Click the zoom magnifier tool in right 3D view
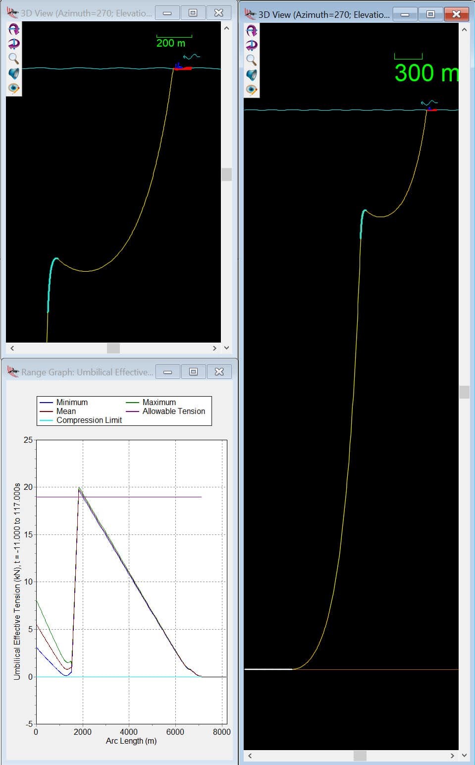The width and height of the screenshot is (475, 765). (252, 59)
